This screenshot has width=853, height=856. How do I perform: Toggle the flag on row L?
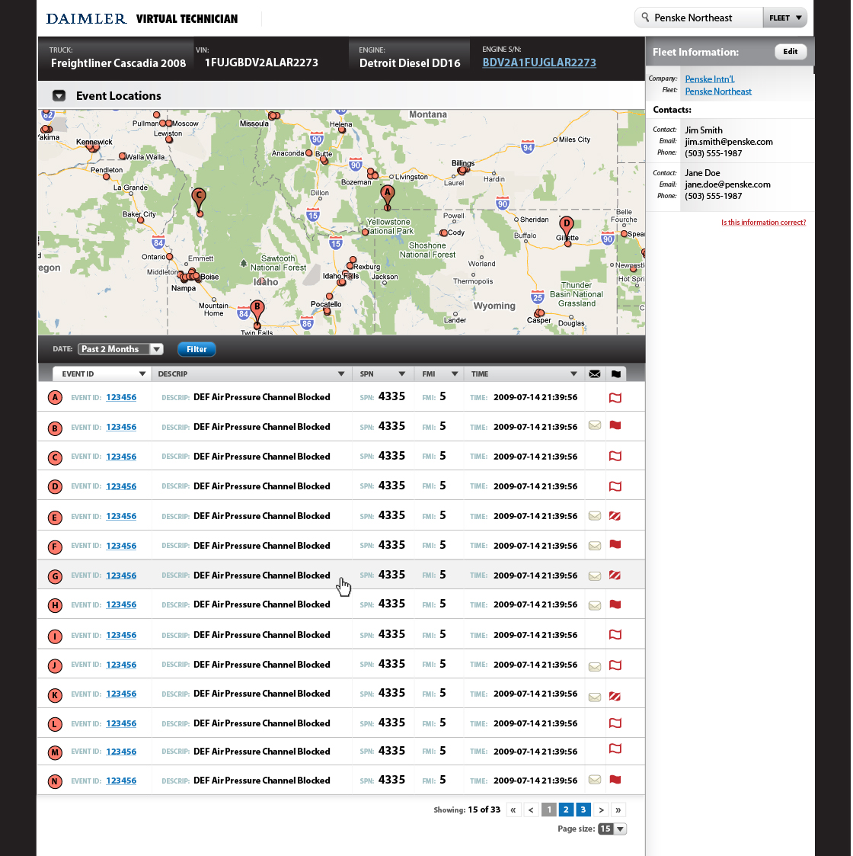[x=615, y=723]
